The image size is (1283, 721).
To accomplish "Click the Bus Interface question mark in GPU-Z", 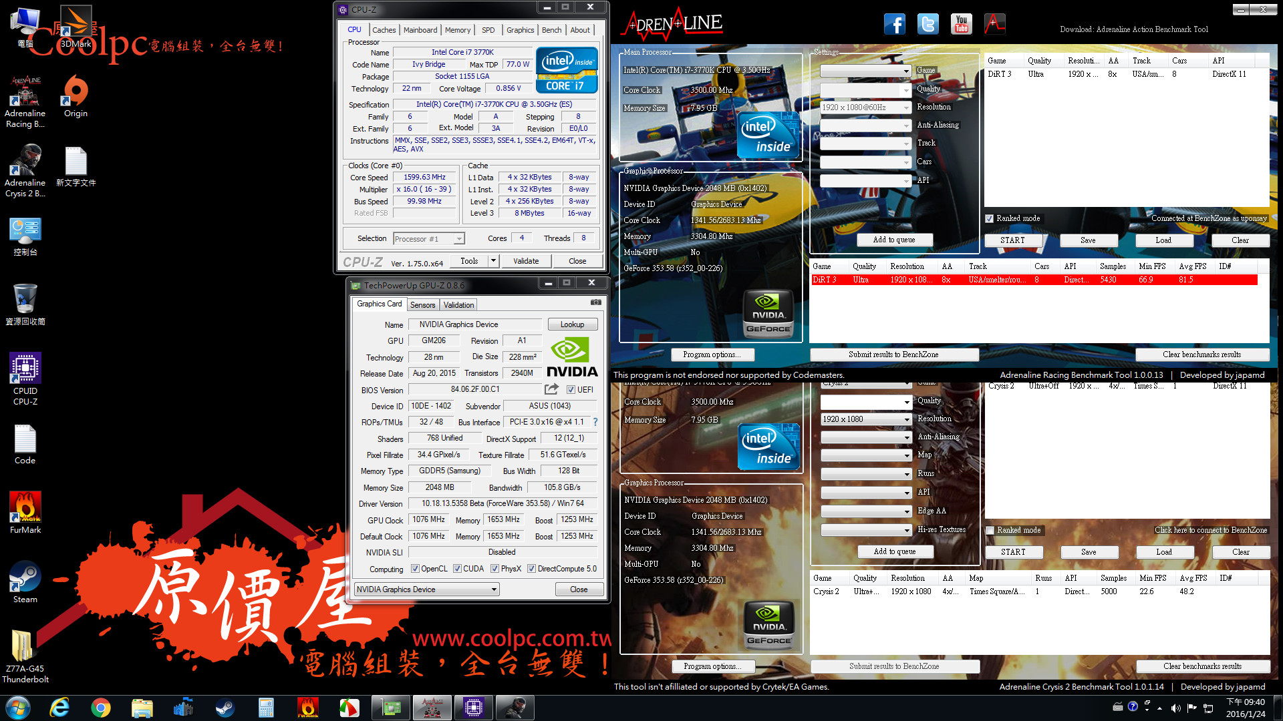I will [x=595, y=422].
